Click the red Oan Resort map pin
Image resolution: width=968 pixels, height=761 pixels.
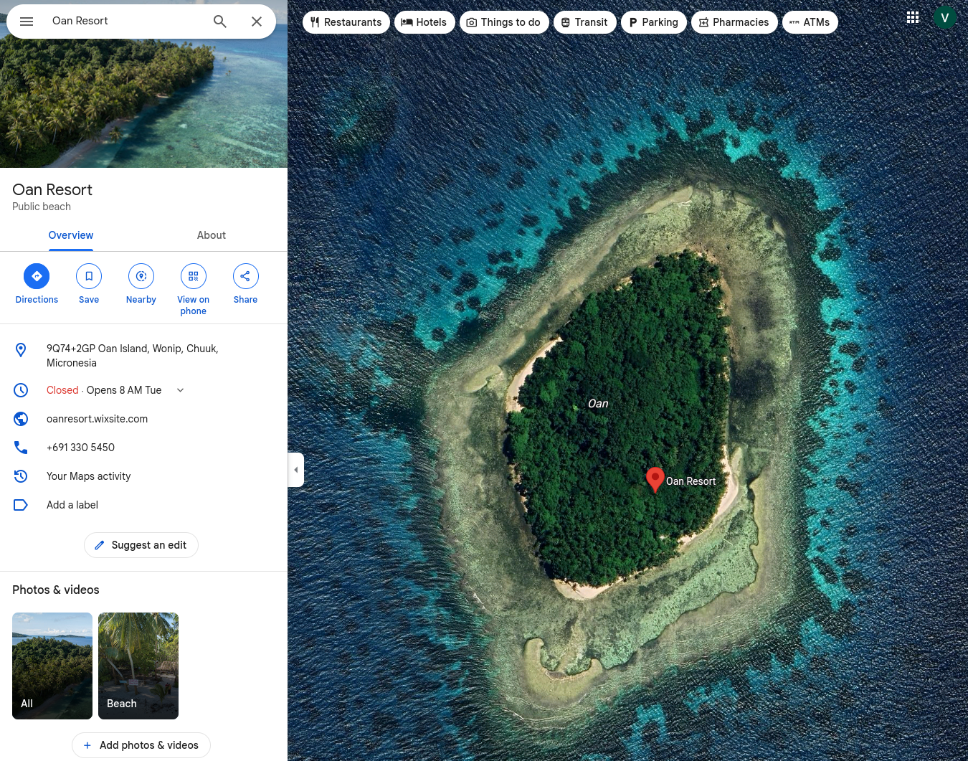pyautogui.click(x=655, y=479)
